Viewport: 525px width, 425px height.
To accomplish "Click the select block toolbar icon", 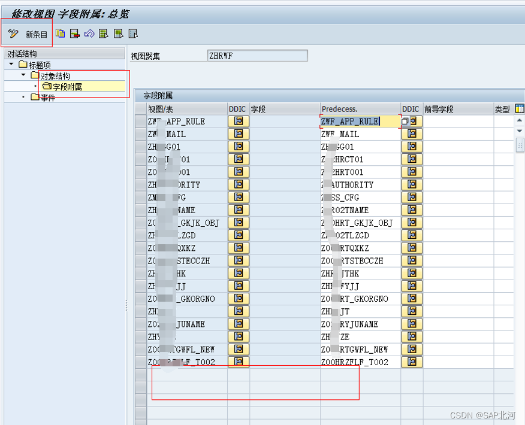I will coord(117,34).
